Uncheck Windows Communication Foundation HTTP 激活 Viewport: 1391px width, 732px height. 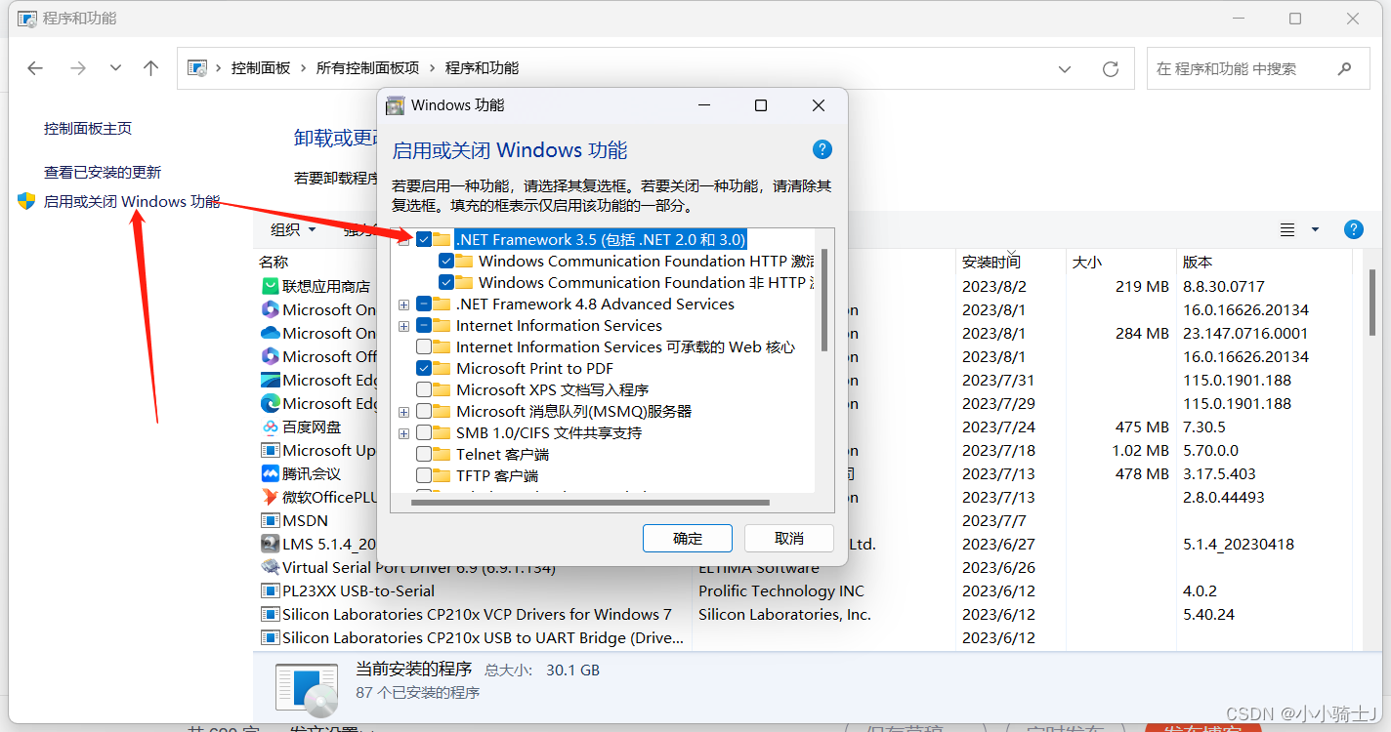tap(446, 261)
